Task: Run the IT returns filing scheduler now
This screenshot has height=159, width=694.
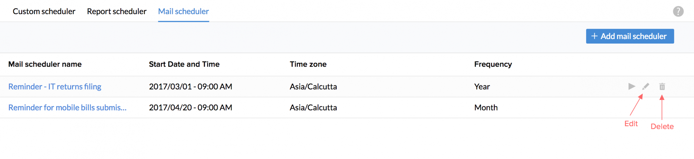Action: tap(632, 86)
